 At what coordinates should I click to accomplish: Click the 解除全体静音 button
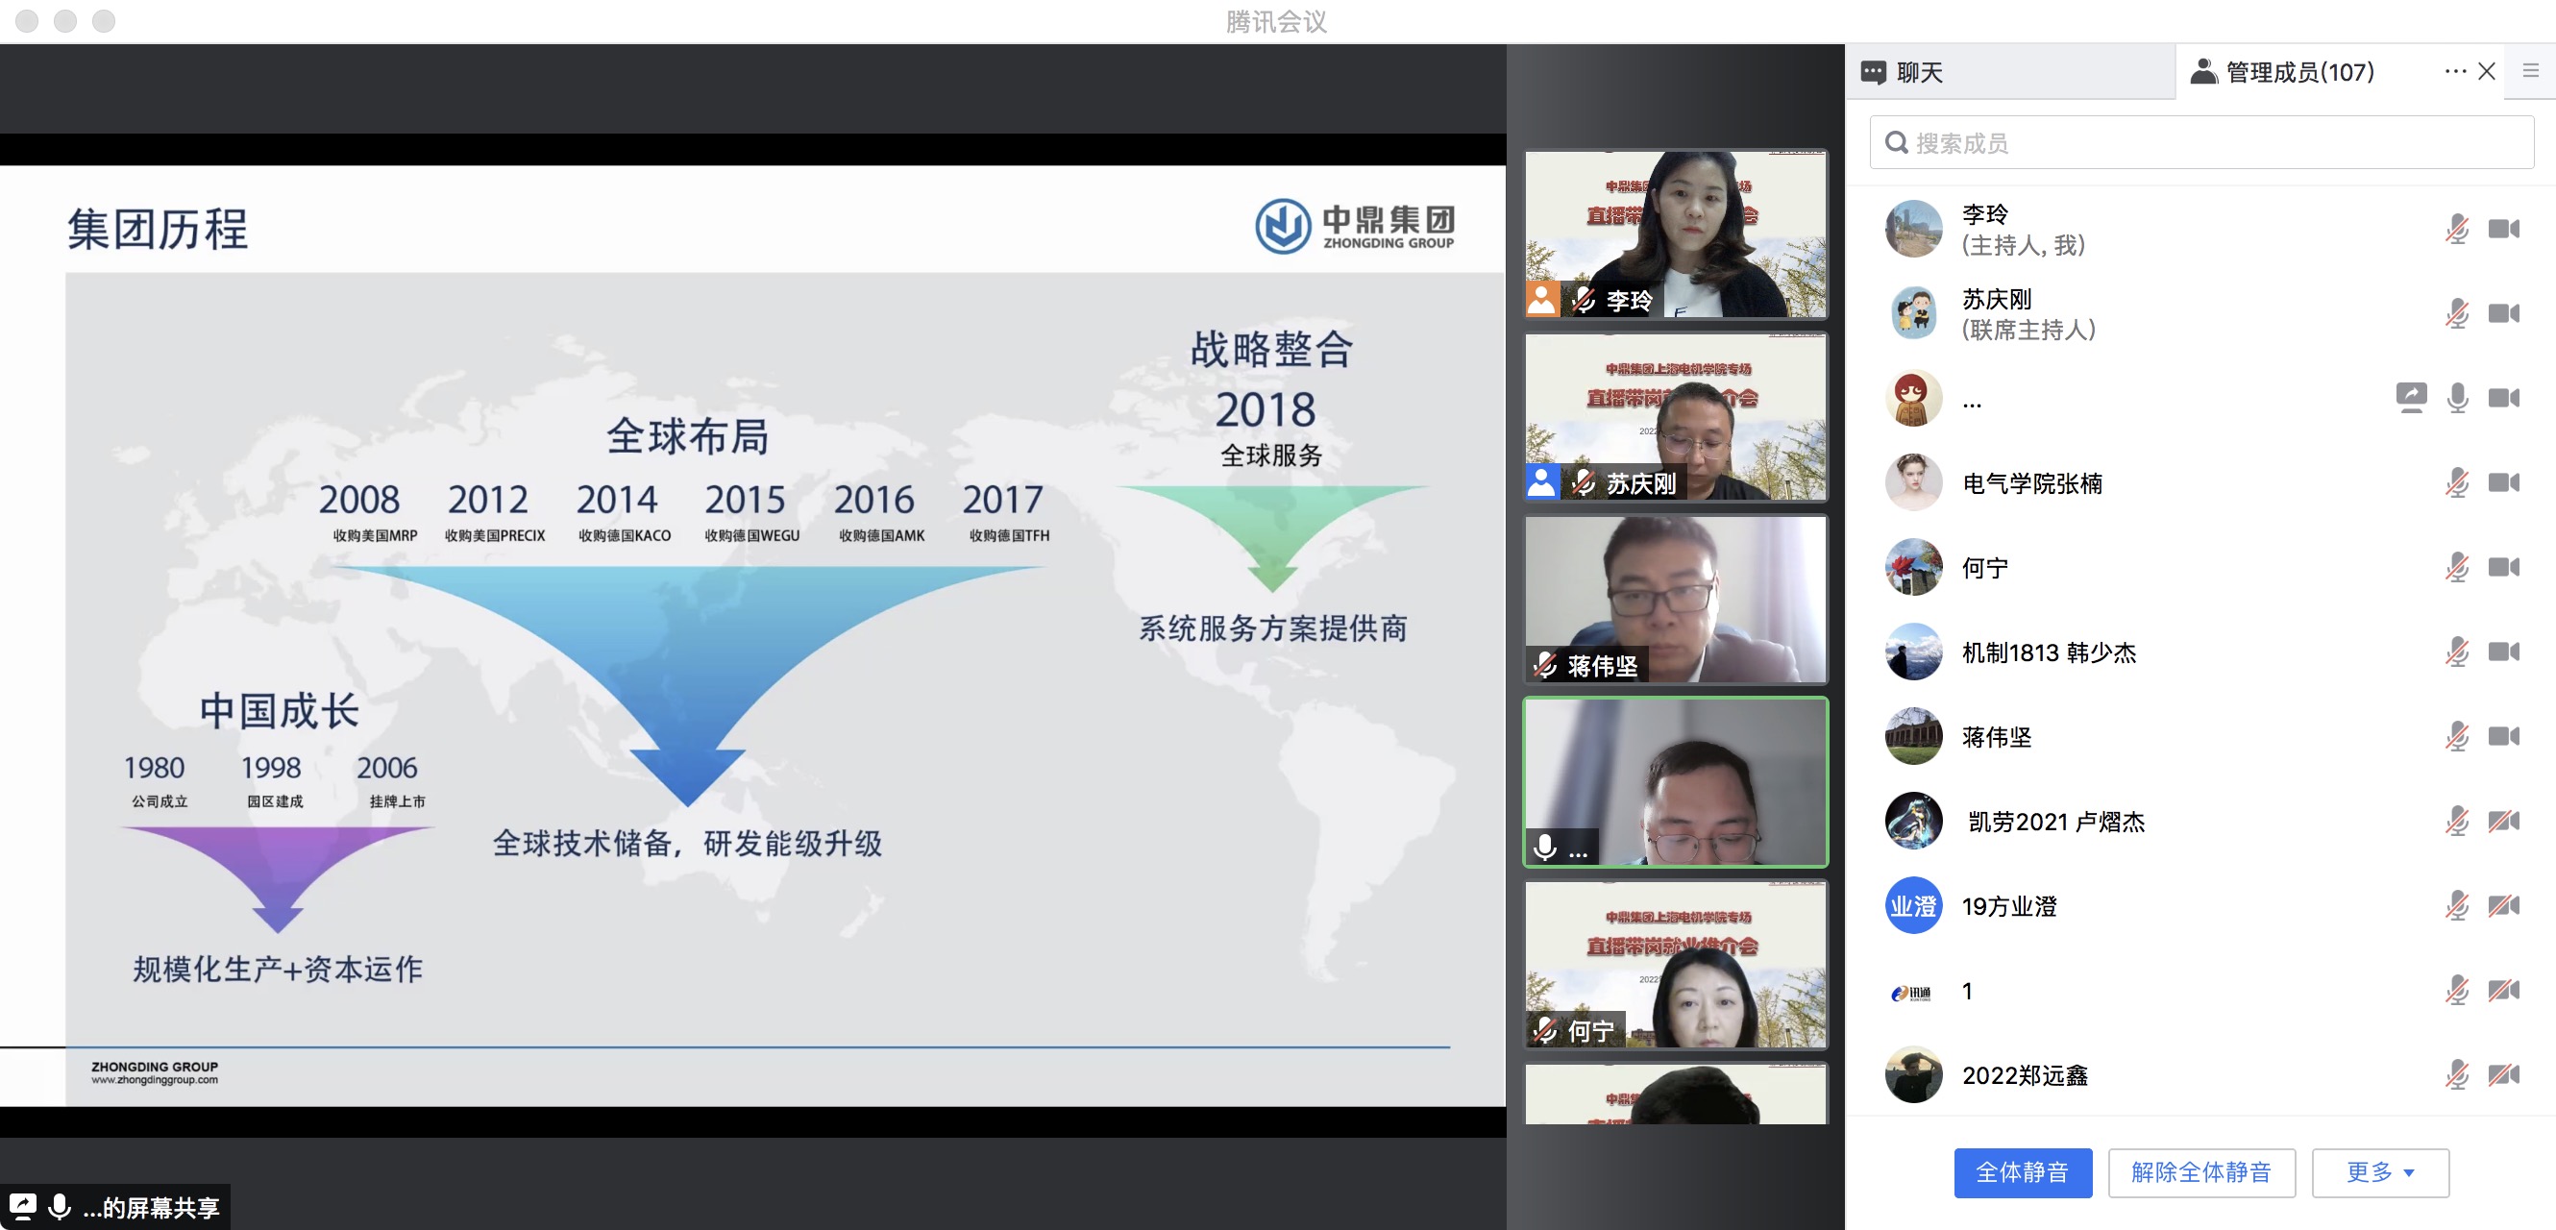[x=2200, y=1172]
